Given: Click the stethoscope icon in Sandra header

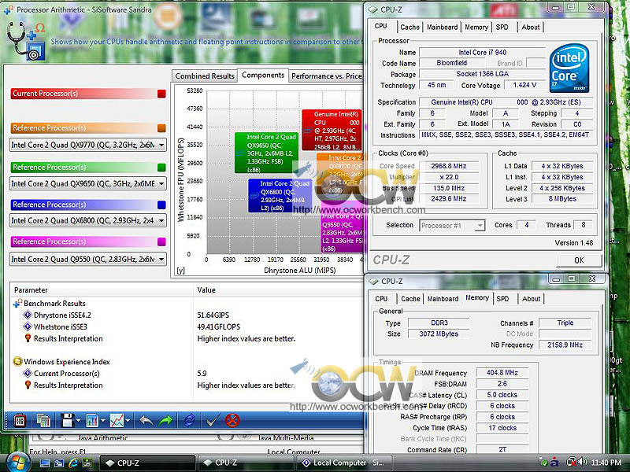Looking at the screenshot, I should (25, 40).
